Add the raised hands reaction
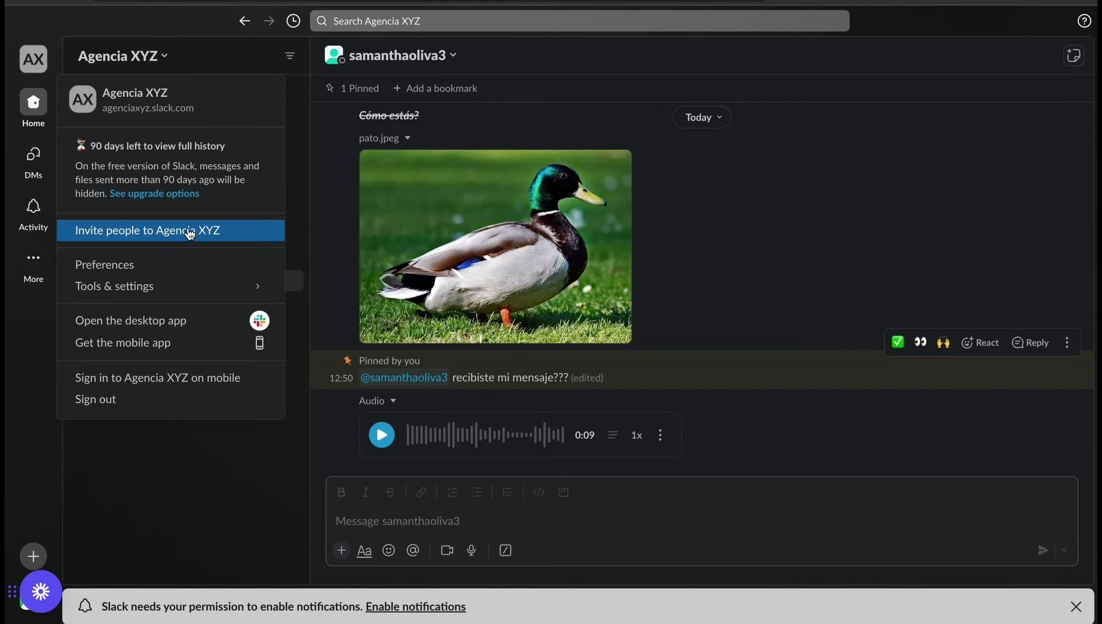Image resolution: width=1102 pixels, height=624 pixels. coord(943,342)
